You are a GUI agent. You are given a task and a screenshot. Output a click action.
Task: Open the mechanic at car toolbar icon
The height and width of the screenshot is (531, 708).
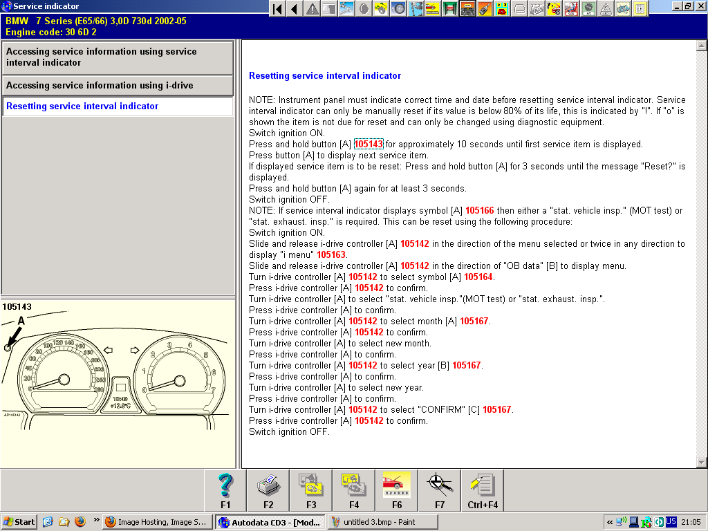pyautogui.click(x=570, y=8)
